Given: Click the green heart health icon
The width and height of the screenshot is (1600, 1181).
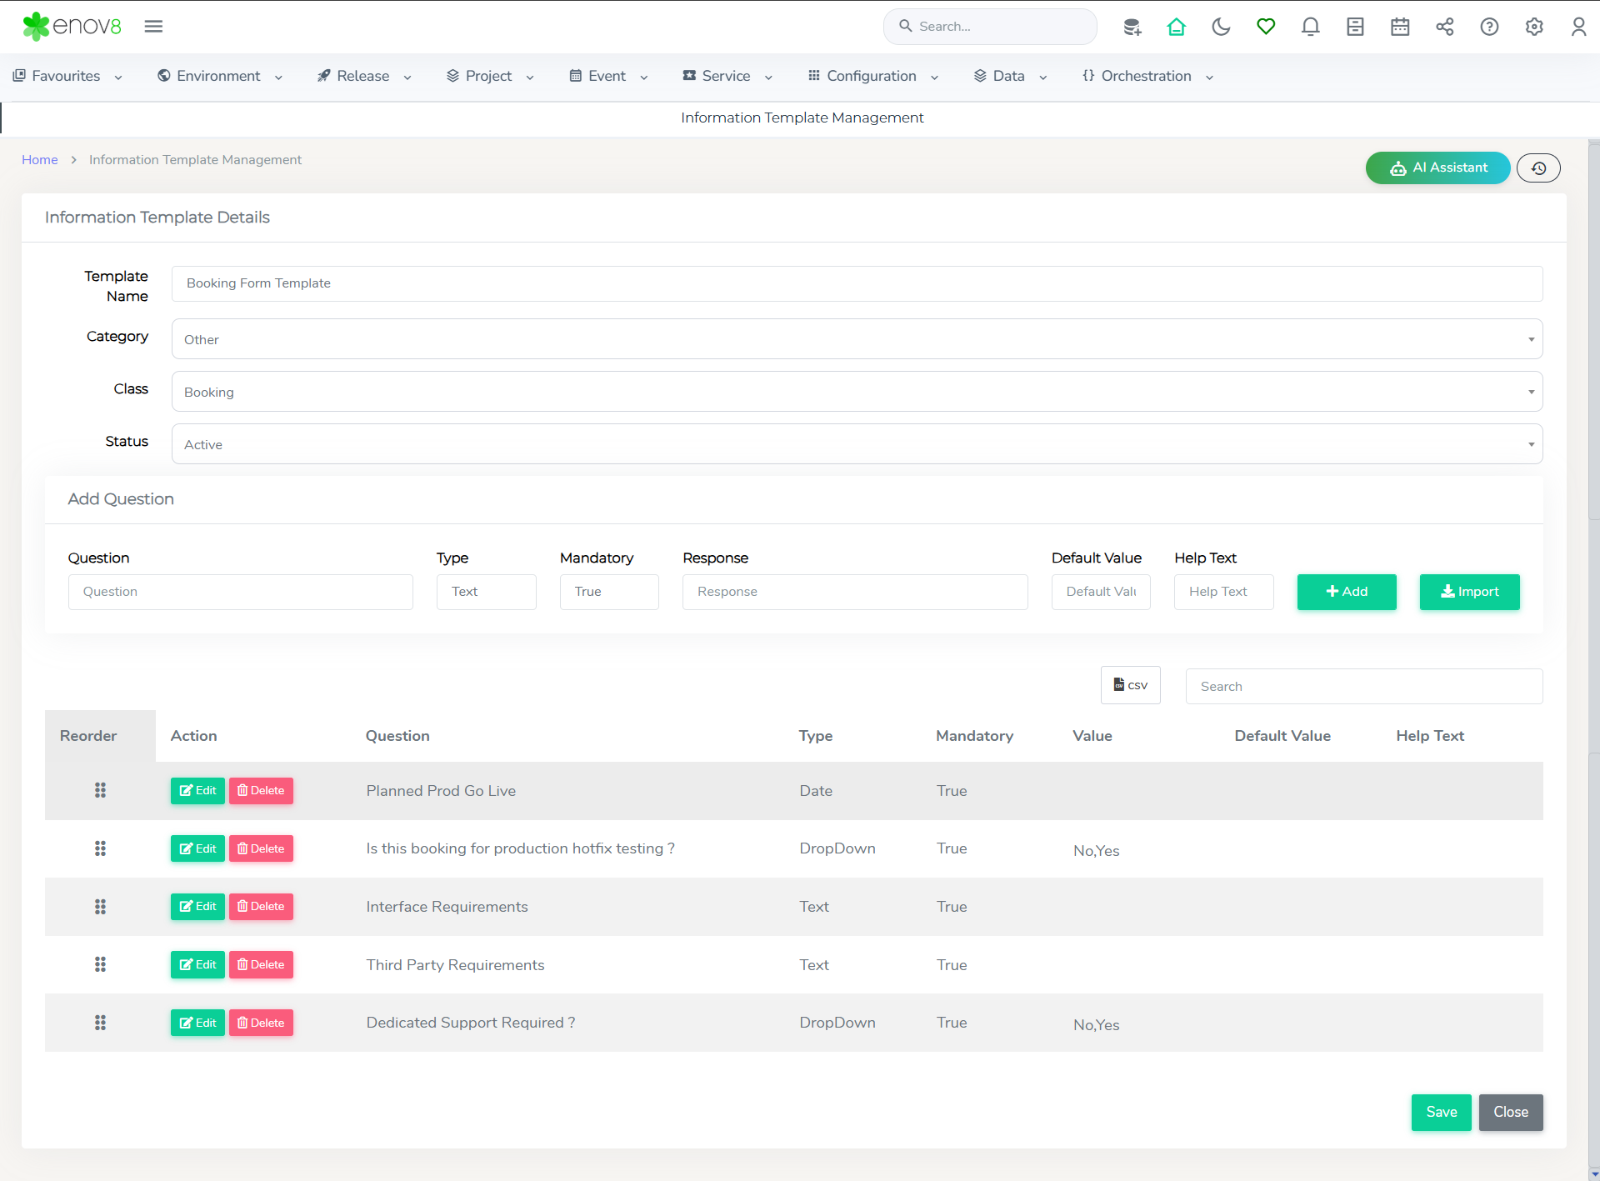Looking at the screenshot, I should coord(1266,27).
